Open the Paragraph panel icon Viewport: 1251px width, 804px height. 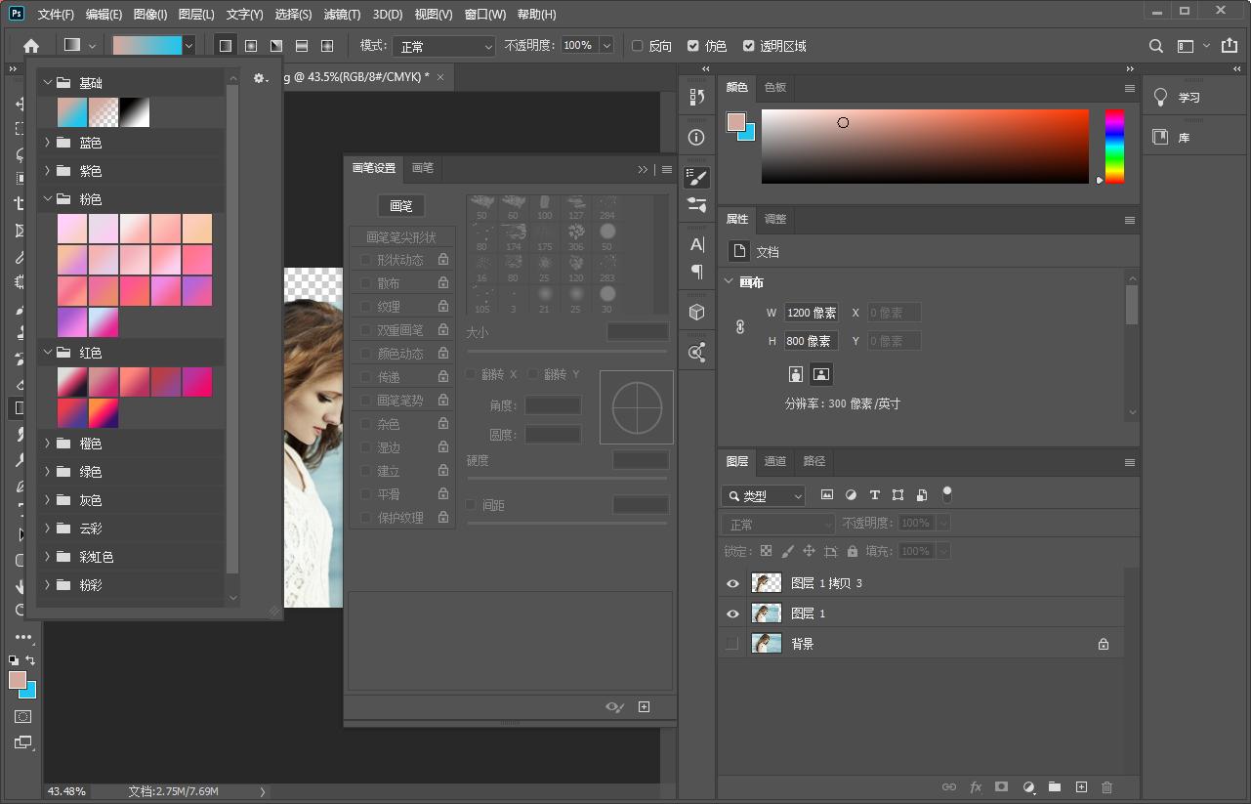pyautogui.click(x=696, y=273)
